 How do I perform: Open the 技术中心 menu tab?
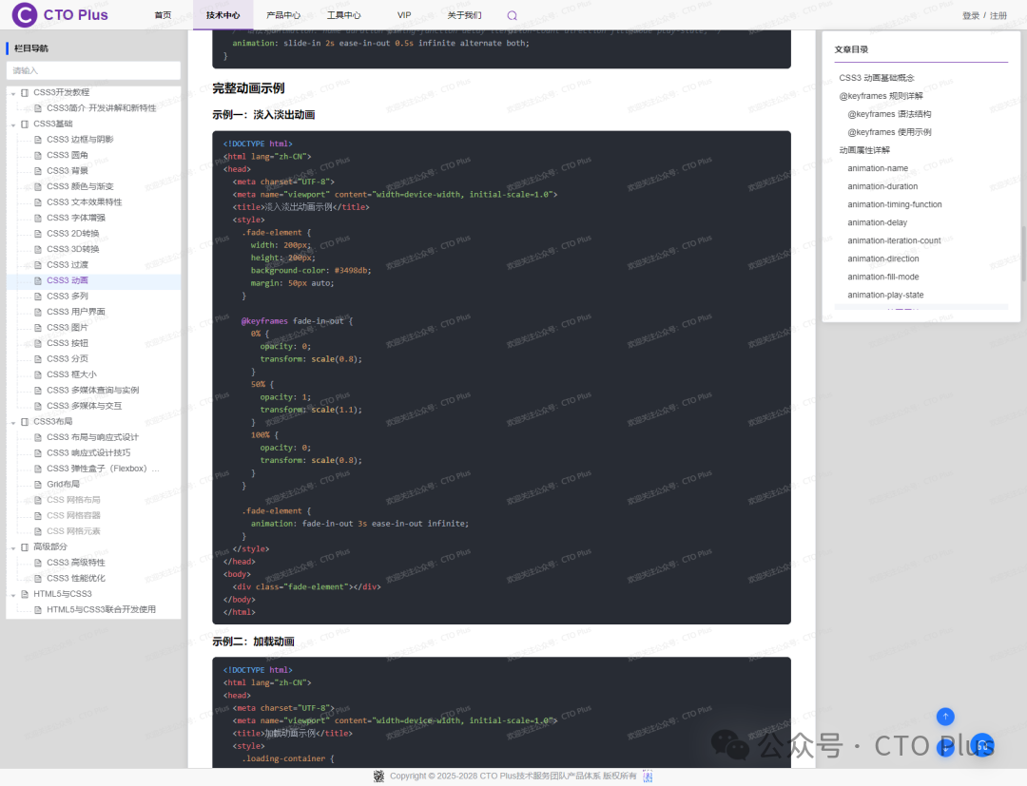tap(223, 15)
